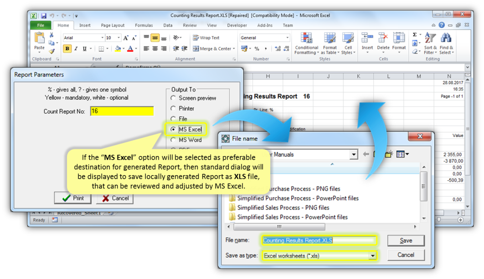The width and height of the screenshot is (484, 279).
Task: Click the Align Text Right icon
Action: (164, 49)
